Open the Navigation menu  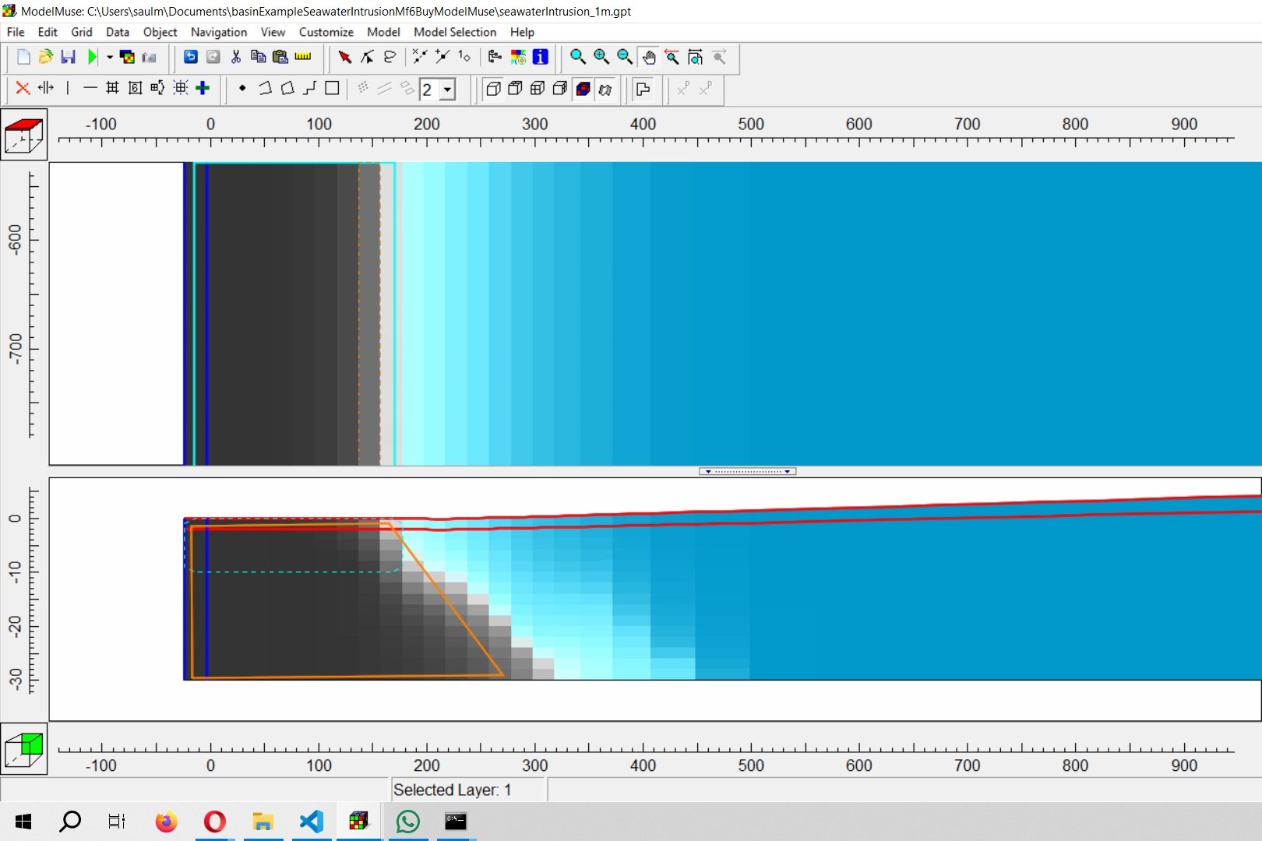click(218, 32)
